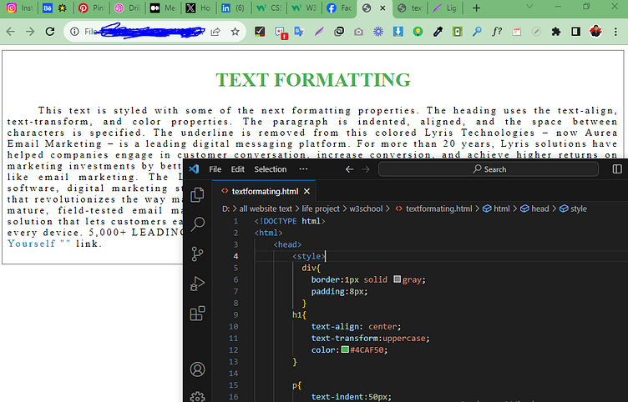Viewport: 628px width, 402px height.
Task: Toggle the VS Code layout panel button
Action: coord(617,168)
